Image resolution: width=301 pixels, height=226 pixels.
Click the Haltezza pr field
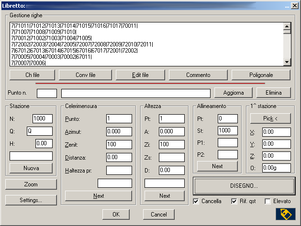[119, 170]
